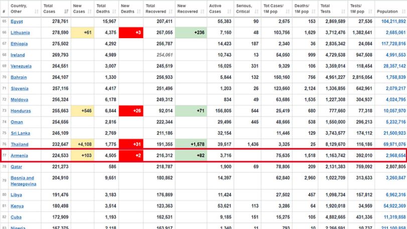This screenshot has height=229, width=407.
Task: Open Lithuania population link 2,685,061
Action: [395, 33]
